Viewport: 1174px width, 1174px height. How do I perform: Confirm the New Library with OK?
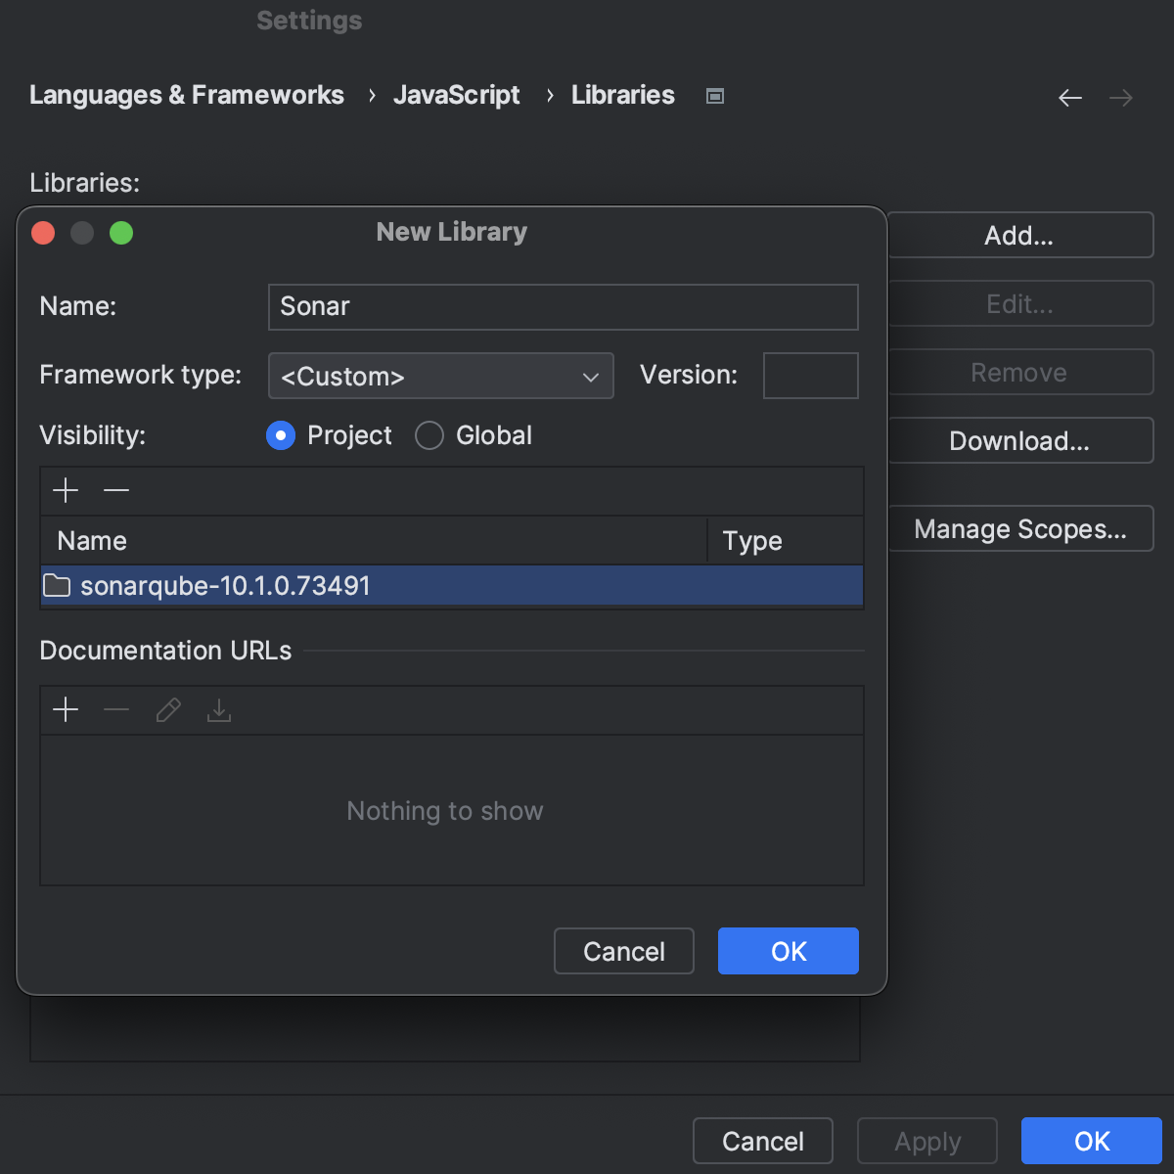[788, 950]
